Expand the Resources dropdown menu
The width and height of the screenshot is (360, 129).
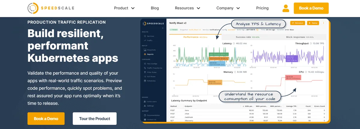point(188,8)
